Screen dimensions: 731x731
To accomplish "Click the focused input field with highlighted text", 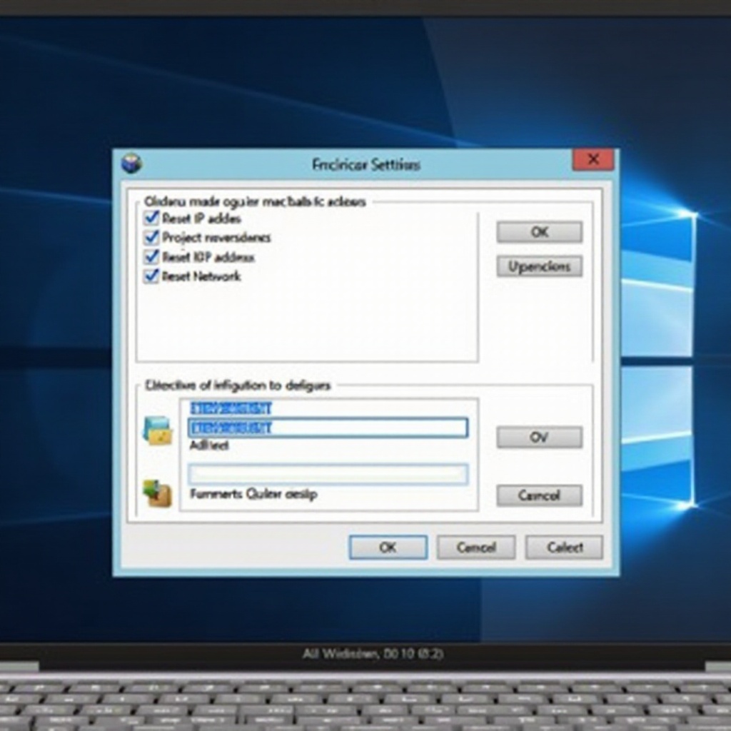I will coord(328,428).
